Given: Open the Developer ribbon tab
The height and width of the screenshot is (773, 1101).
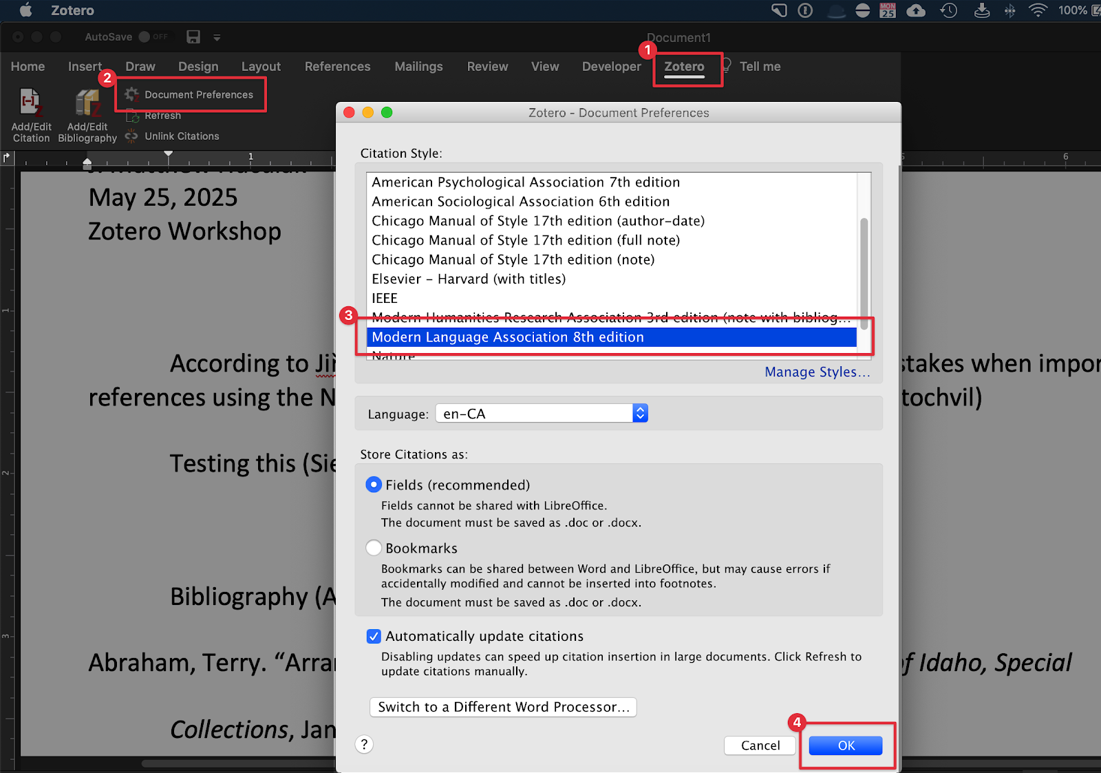Looking at the screenshot, I should click(x=611, y=66).
